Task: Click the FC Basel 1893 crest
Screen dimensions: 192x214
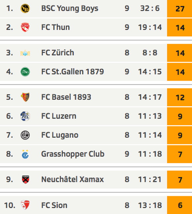Action: point(25,97)
